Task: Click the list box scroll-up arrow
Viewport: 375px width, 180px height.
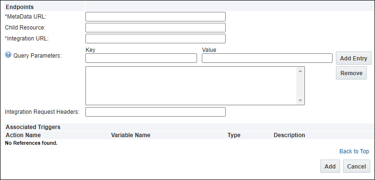Action: point(301,71)
